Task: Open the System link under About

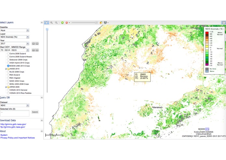Action: coord(4,135)
